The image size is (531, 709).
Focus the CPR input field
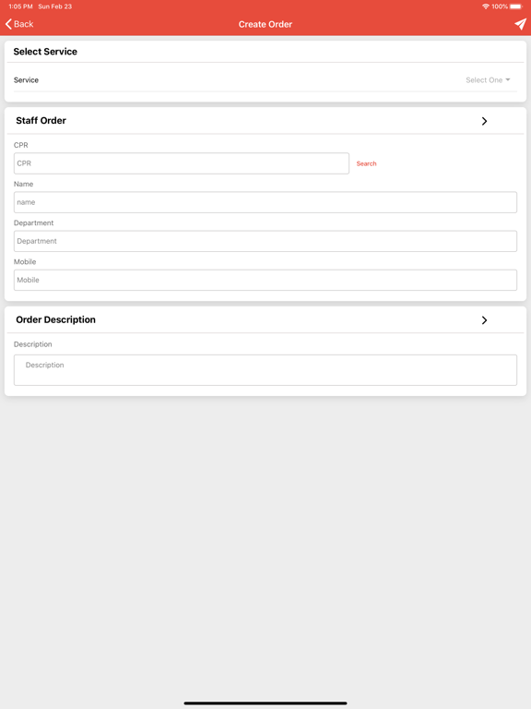[182, 163]
